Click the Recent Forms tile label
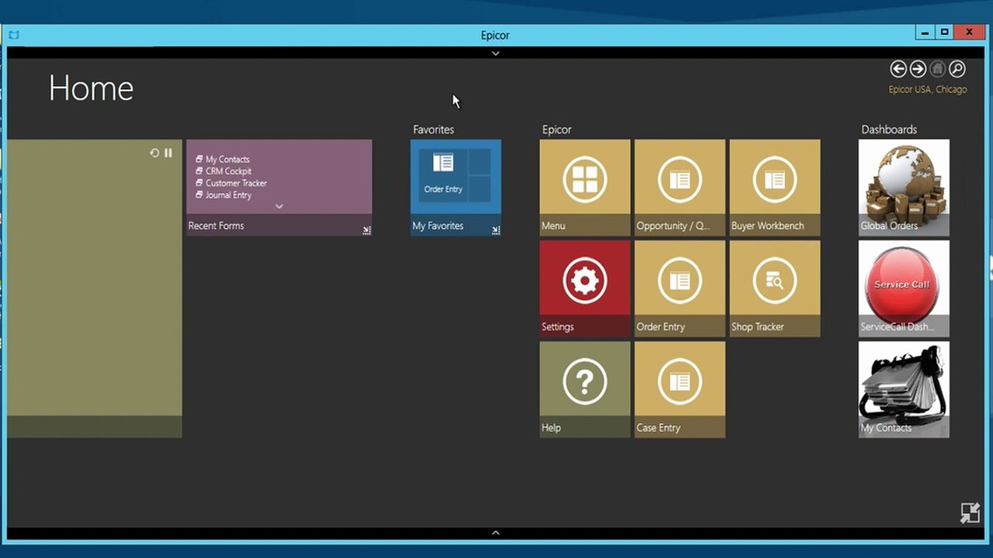 (x=216, y=226)
